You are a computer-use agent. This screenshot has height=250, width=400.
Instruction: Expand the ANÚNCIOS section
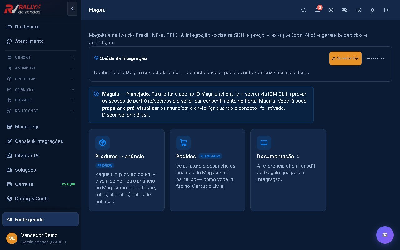click(41, 68)
